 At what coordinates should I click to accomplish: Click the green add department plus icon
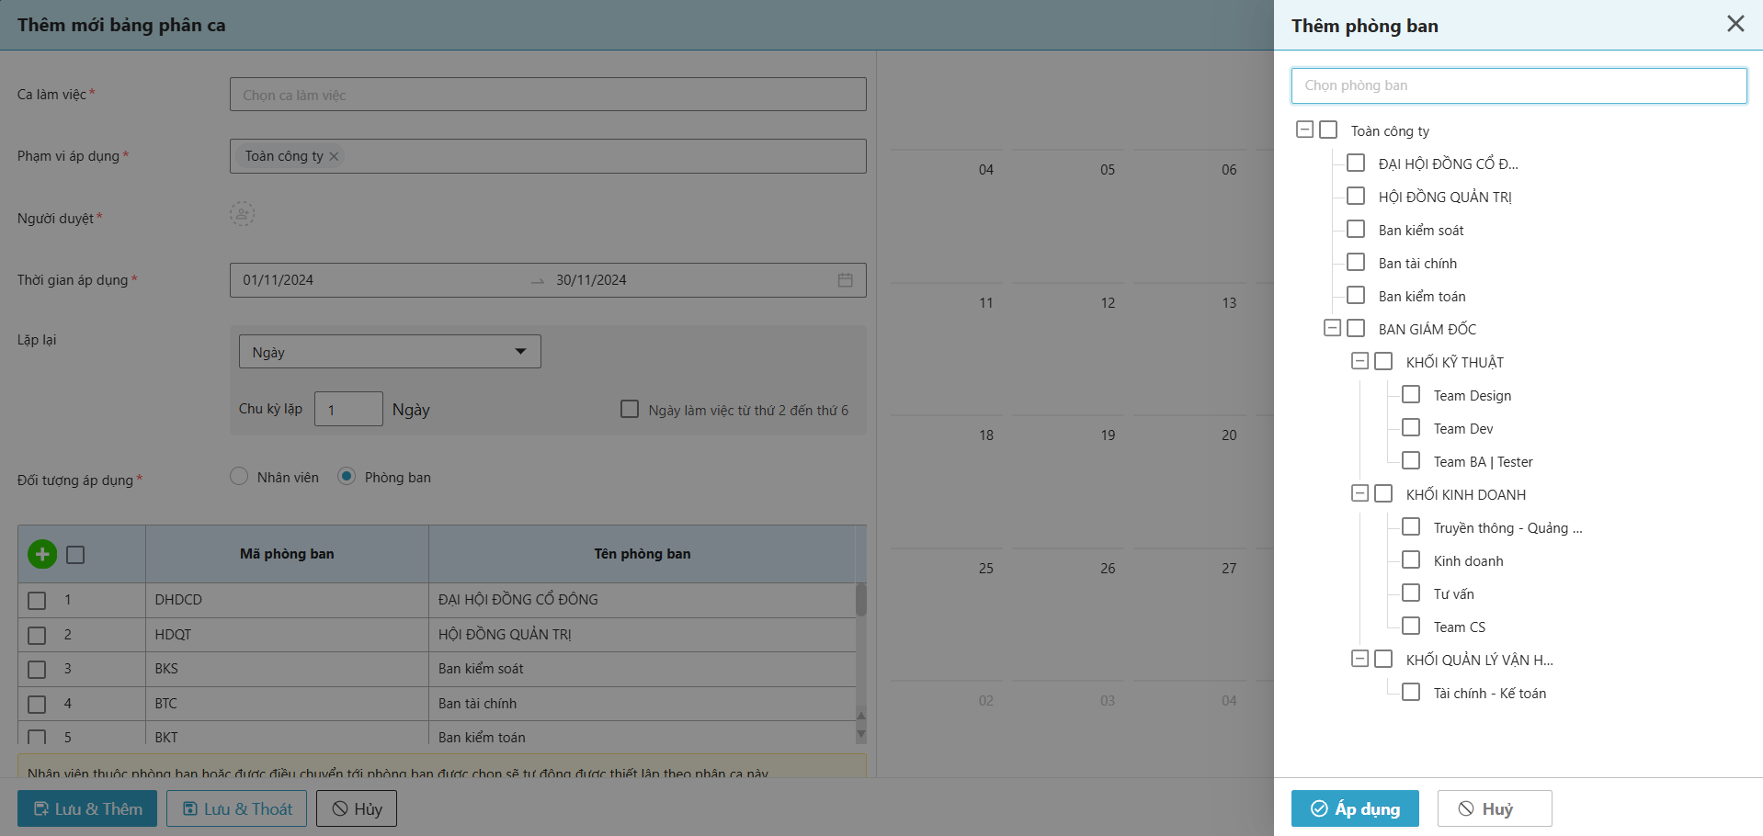click(x=42, y=554)
